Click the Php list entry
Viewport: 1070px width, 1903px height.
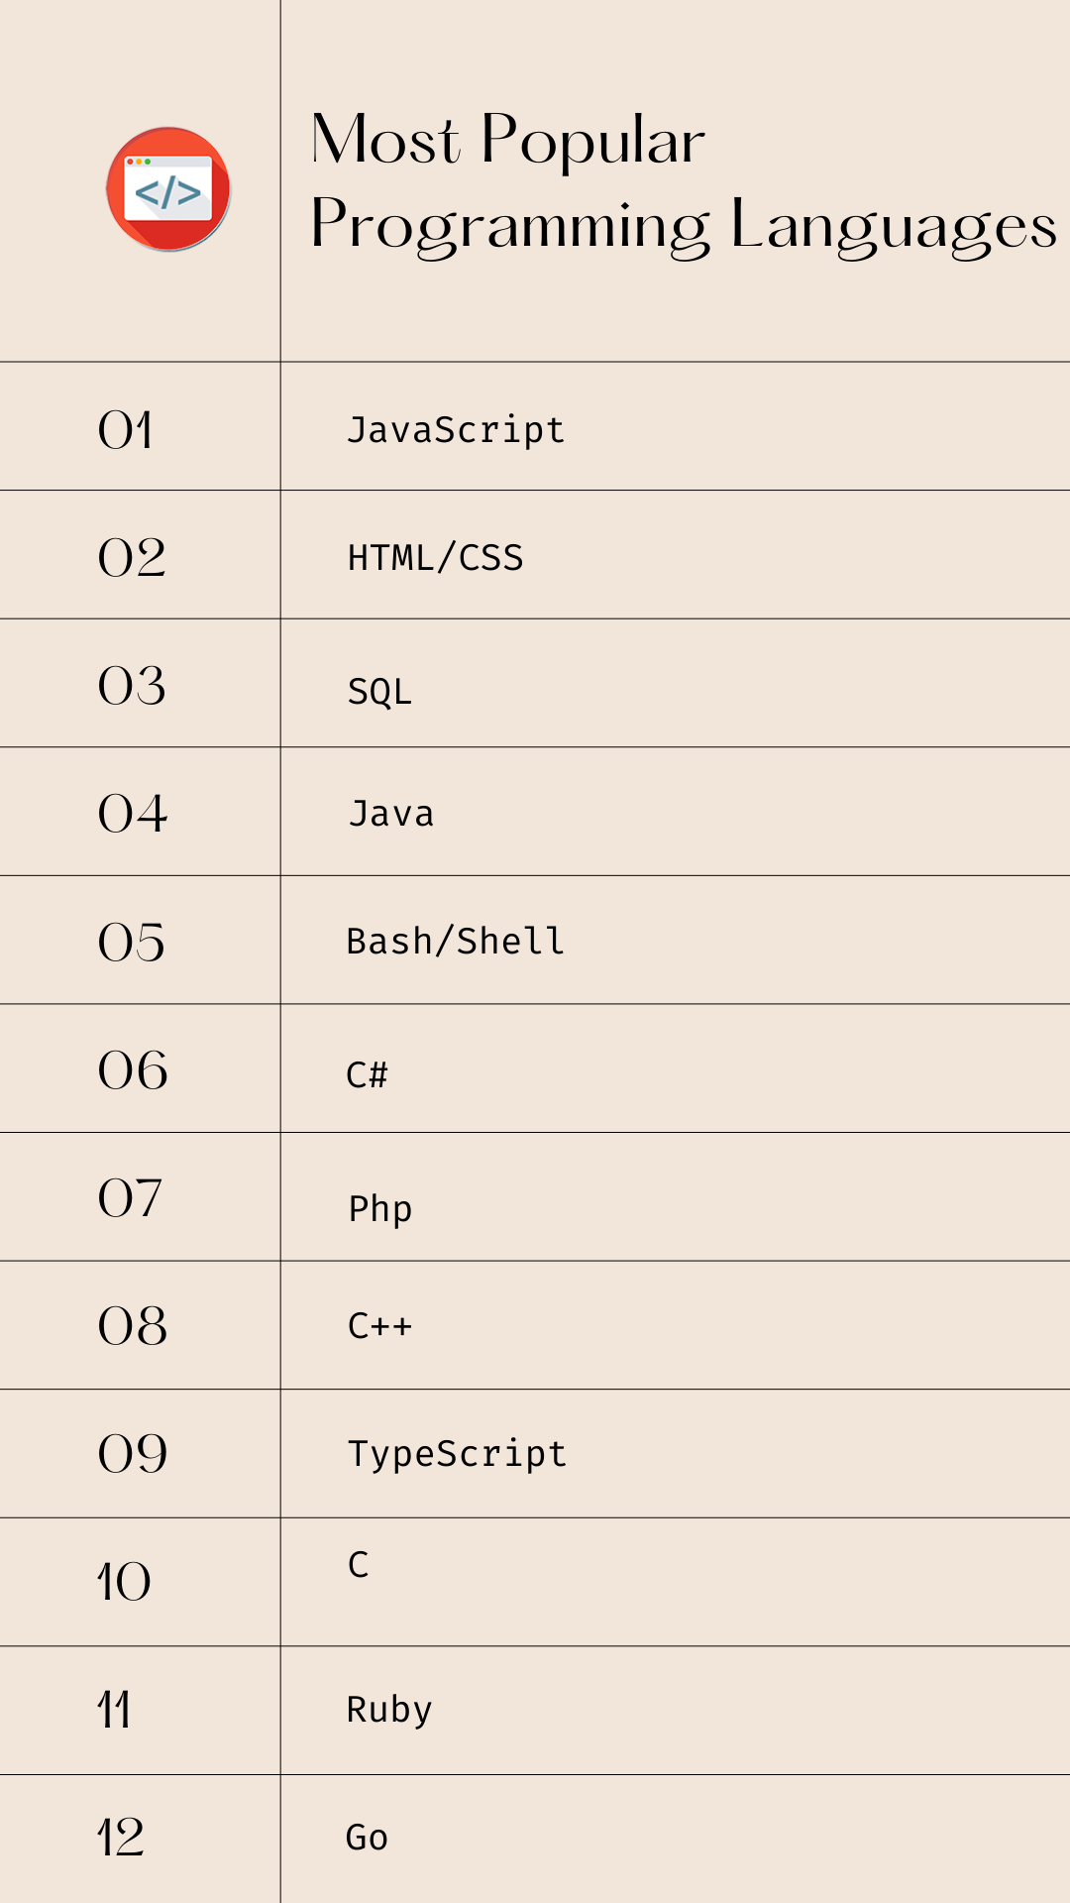380,1209
